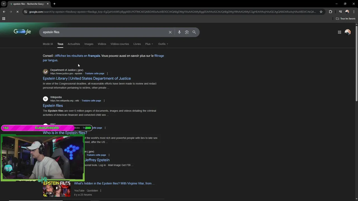
Task: Open the media controls icon in toolbar
Action: 340,12
